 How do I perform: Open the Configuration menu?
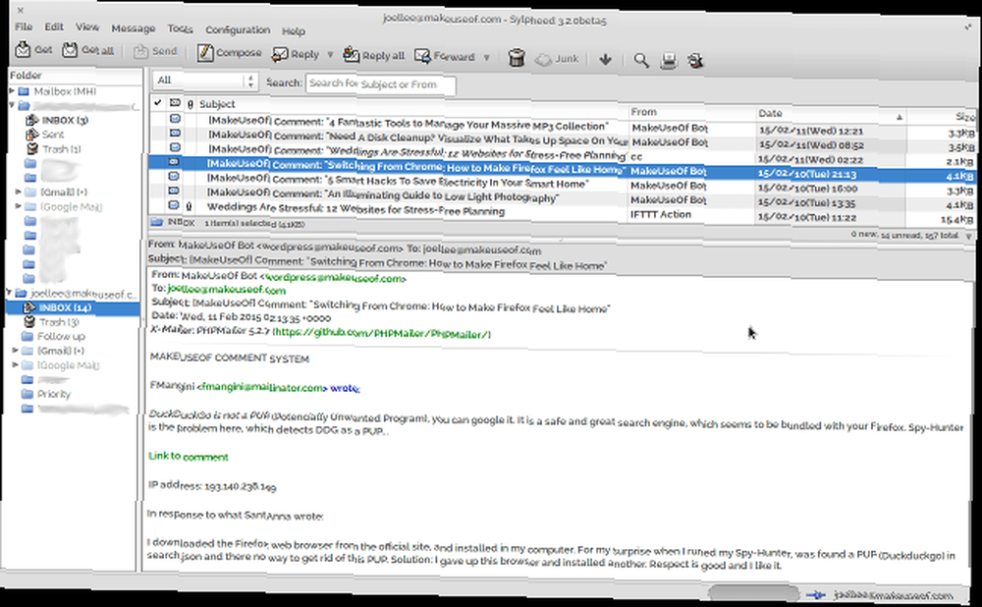pyautogui.click(x=238, y=29)
